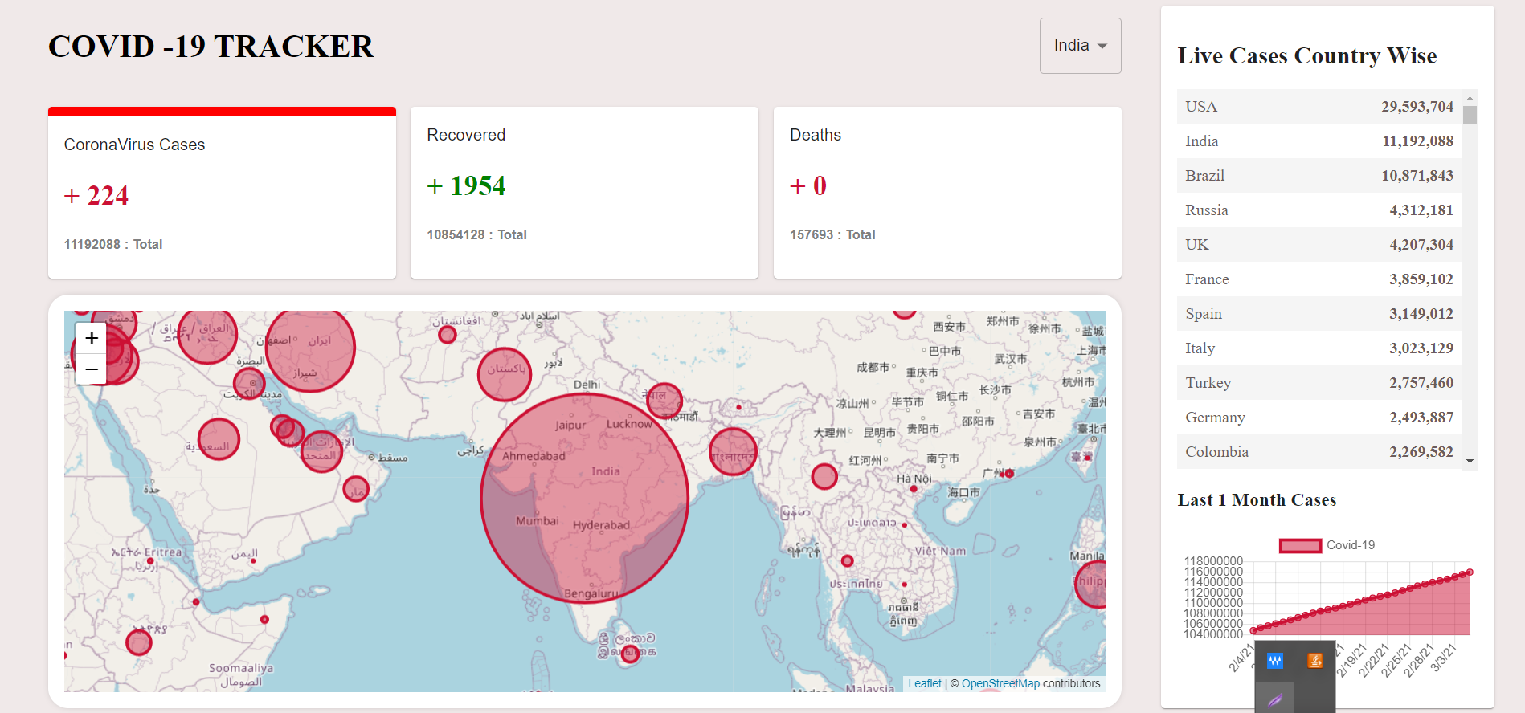Click the + 0 deaths figure
This screenshot has width=1525, height=713.
click(x=808, y=185)
